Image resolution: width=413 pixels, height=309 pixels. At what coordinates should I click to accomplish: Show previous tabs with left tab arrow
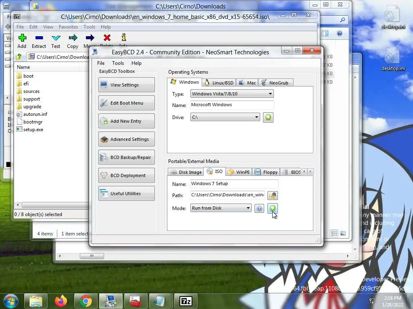click(304, 171)
